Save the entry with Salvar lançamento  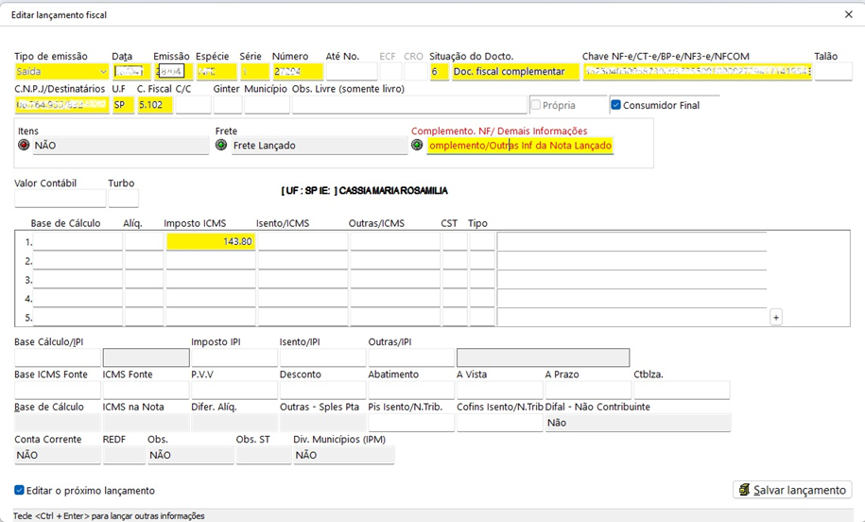(792, 490)
